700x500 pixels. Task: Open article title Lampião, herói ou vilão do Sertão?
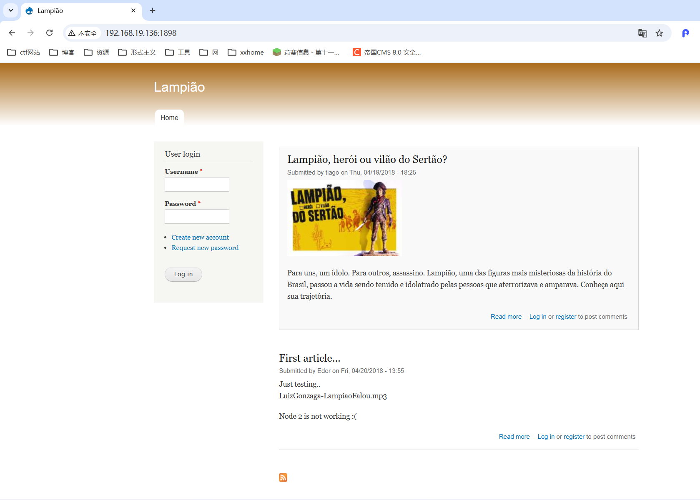pyautogui.click(x=367, y=159)
